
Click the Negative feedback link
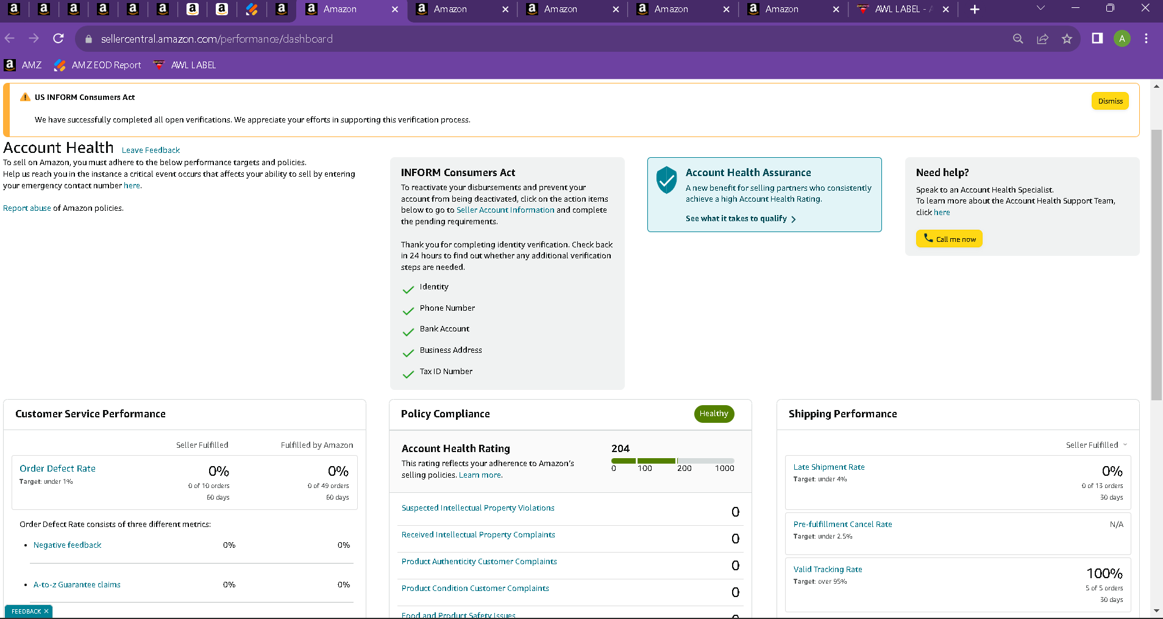click(x=67, y=545)
